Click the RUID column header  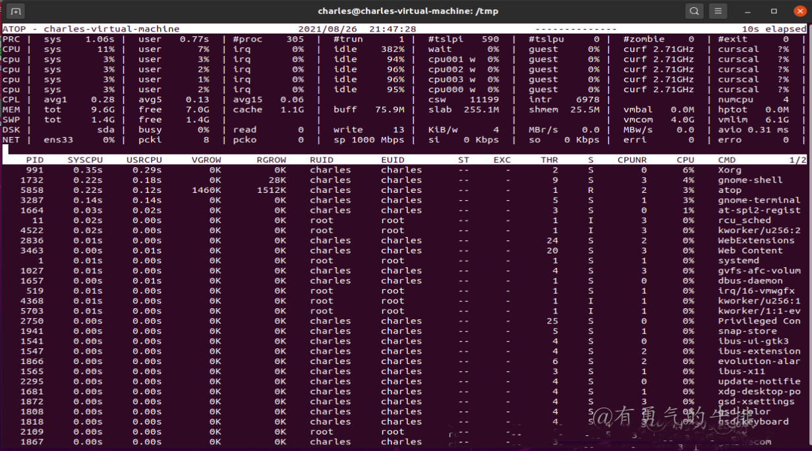pos(322,160)
